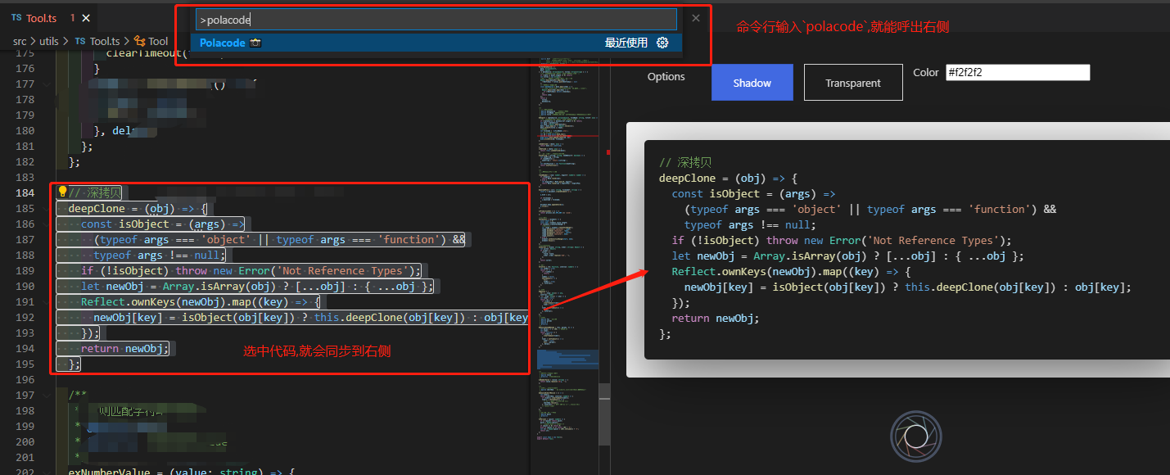Toggle the Shadow option in Polacode
This screenshot has height=475, width=1170.
click(752, 83)
